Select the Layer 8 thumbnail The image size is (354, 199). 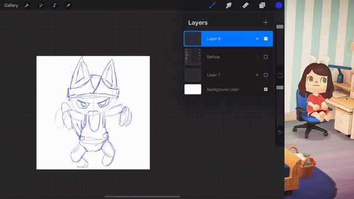(x=193, y=39)
